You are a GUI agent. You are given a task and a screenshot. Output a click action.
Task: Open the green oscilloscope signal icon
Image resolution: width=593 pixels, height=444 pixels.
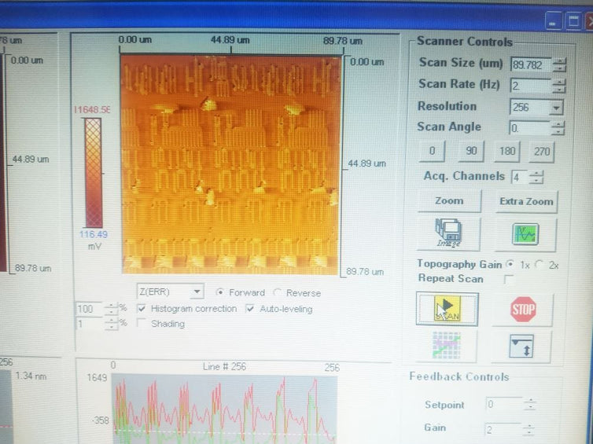click(525, 234)
